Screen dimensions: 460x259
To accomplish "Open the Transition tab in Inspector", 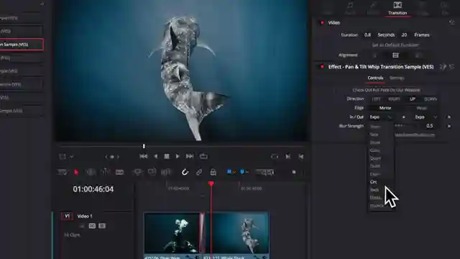I will tap(397, 8).
